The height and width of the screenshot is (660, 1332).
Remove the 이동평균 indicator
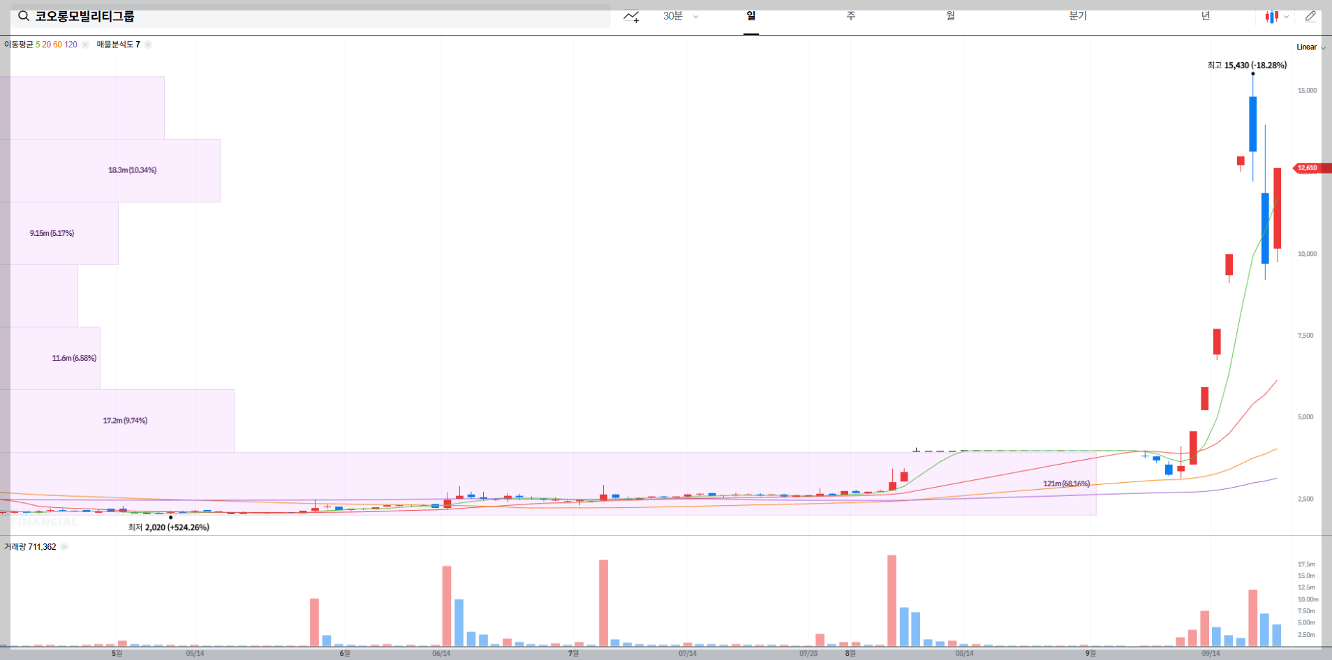point(85,45)
